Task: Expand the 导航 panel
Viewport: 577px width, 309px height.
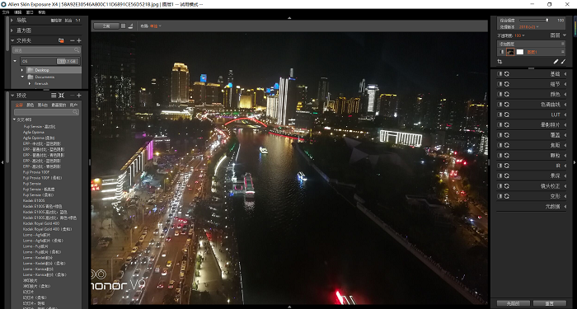Action: (x=12, y=21)
